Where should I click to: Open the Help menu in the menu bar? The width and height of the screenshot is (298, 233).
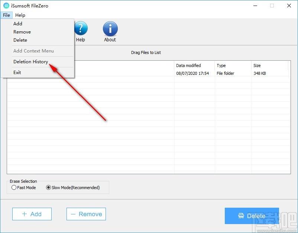[20, 15]
